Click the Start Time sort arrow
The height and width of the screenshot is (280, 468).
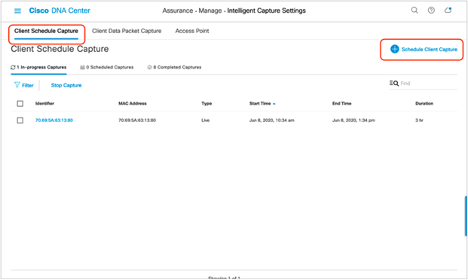(274, 104)
